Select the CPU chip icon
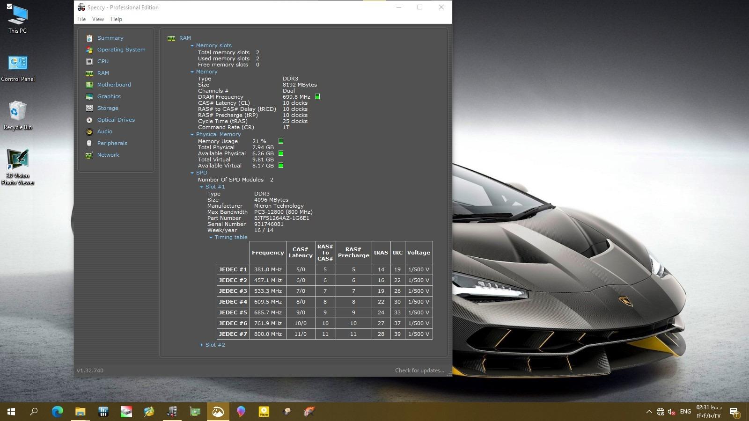Screen dimensions: 749x421 [x=89, y=61]
